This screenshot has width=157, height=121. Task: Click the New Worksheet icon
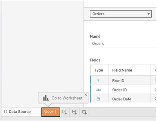point(65,112)
